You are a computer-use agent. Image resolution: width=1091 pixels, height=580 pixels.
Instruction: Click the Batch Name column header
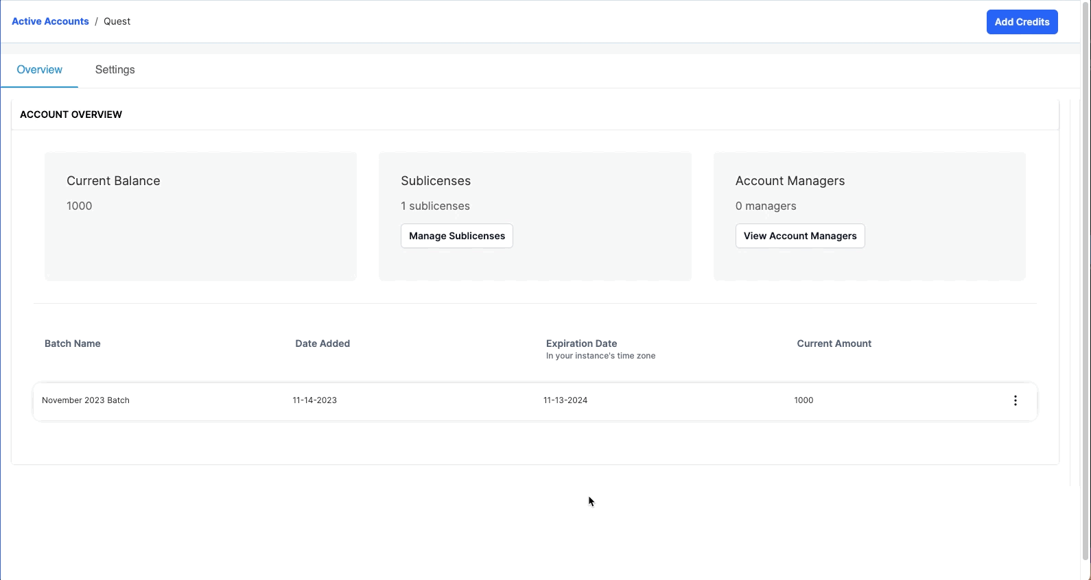point(73,343)
